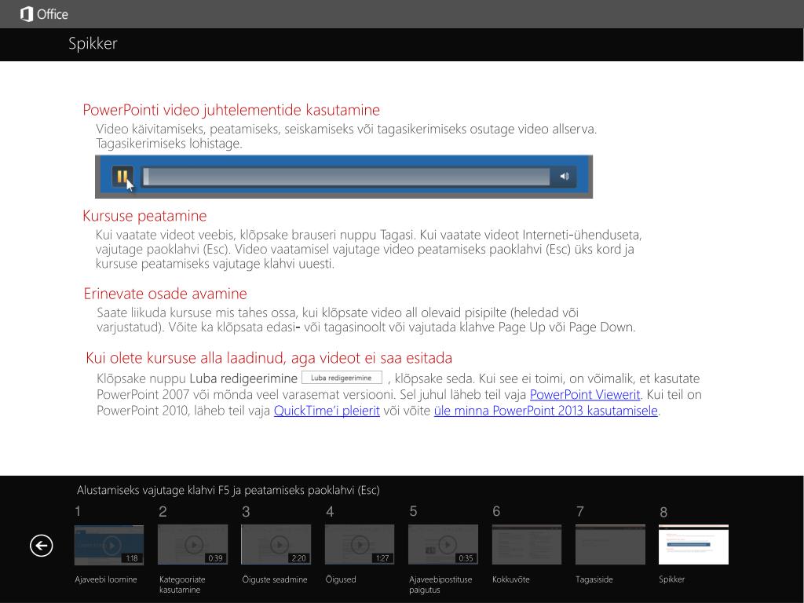
Task: Open thumbnail 5 Ajaveebipostituse paigutus
Action: (443, 545)
